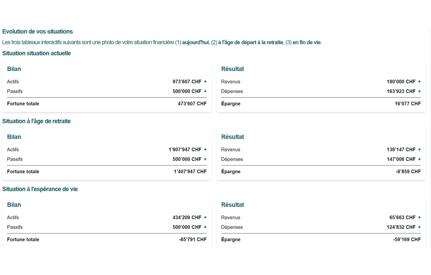Expand Actifs in the life expectancy Bilan
431x275 pixels.
coord(205,217)
